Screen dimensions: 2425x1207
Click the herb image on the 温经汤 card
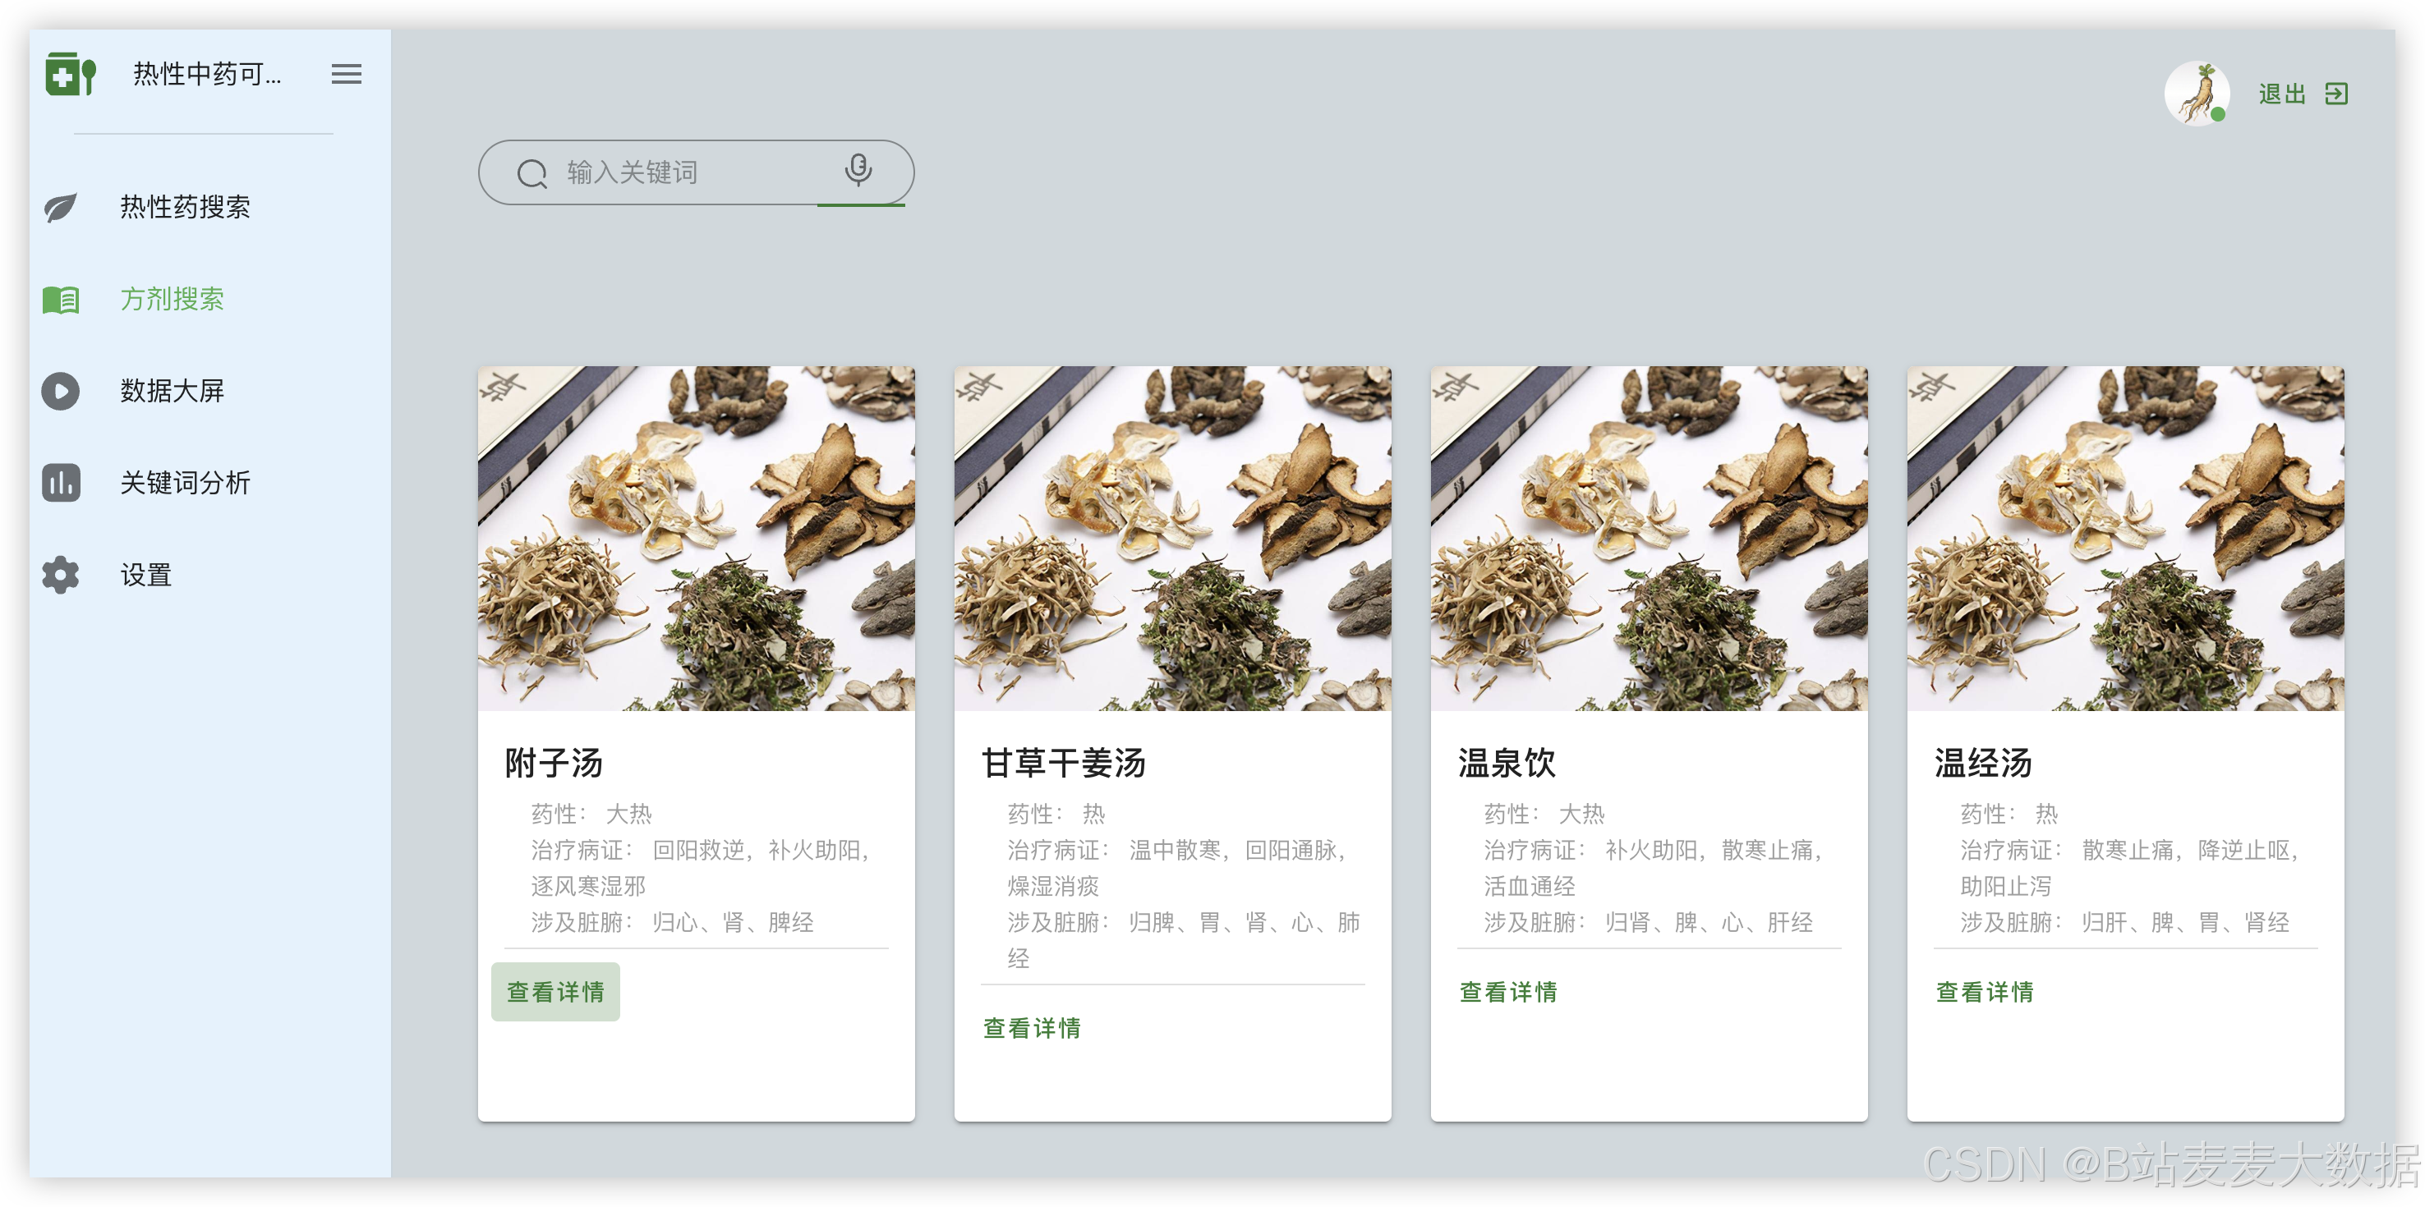coord(2124,538)
